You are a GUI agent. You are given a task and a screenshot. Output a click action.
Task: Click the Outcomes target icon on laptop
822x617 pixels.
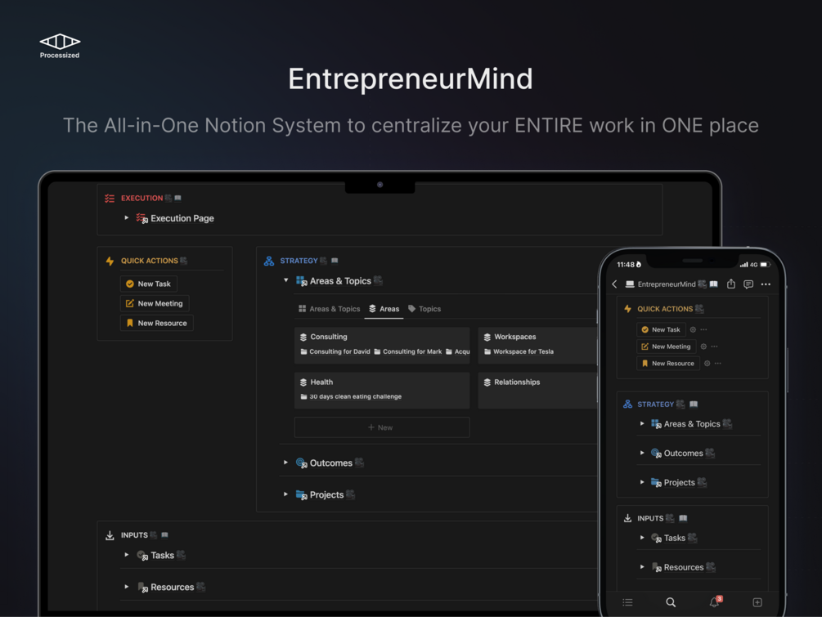click(x=302, y=463)
